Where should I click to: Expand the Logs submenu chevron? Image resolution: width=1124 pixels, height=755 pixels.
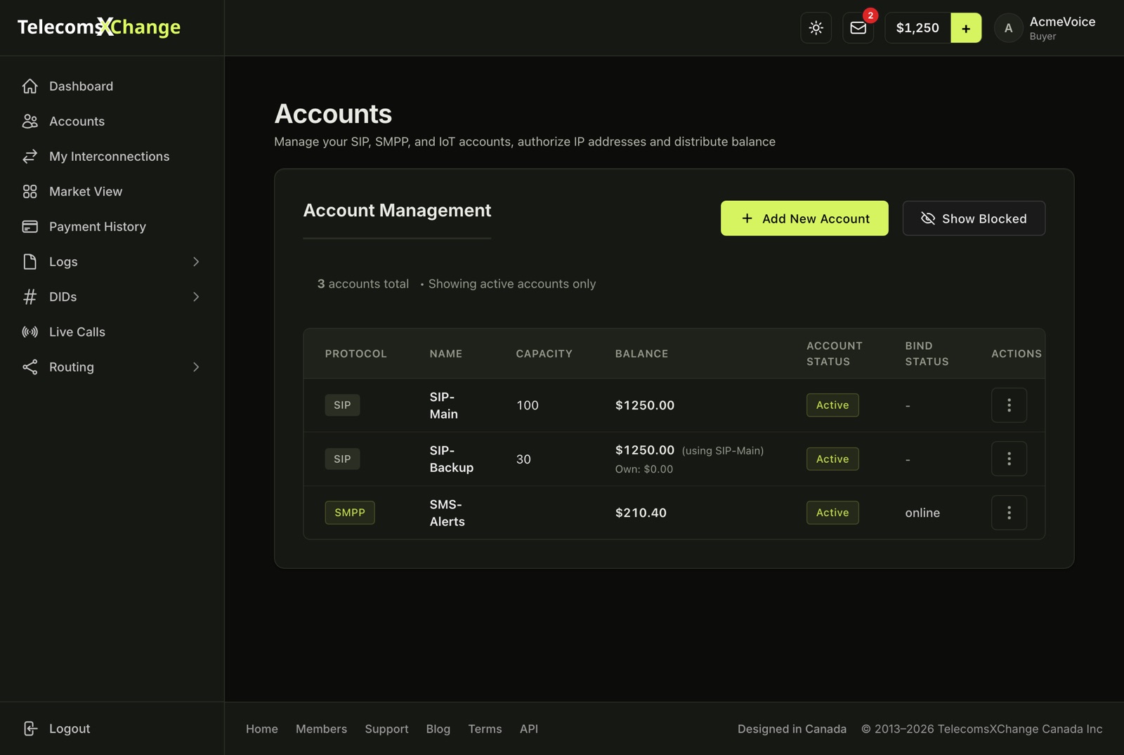(x=196, y=262)
